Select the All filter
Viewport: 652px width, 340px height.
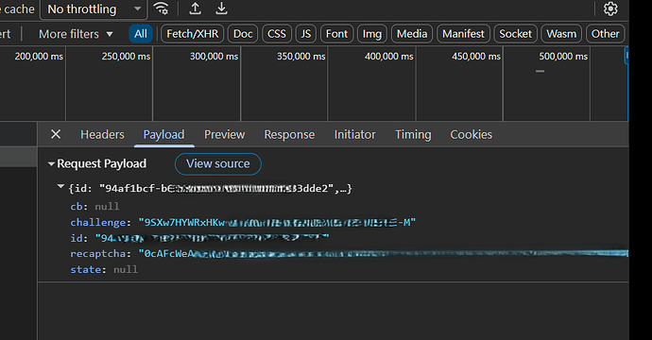[x=141, y=34]
